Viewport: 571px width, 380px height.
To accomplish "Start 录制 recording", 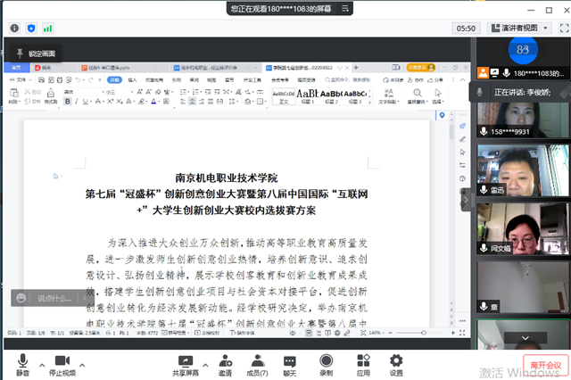I will (x=326, y=359).
